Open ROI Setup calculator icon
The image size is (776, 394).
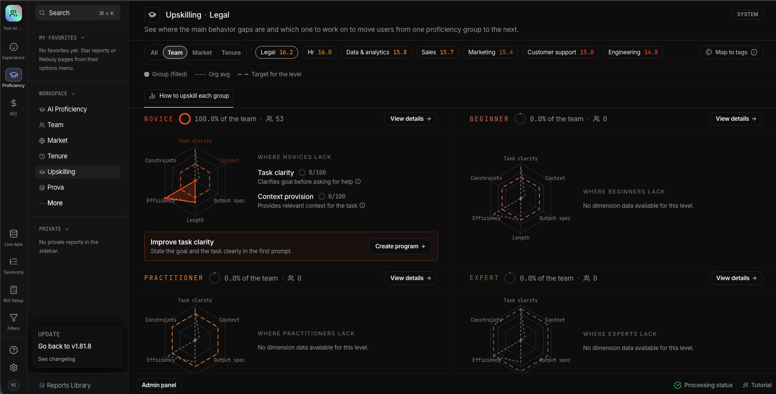tap(14, 290)
